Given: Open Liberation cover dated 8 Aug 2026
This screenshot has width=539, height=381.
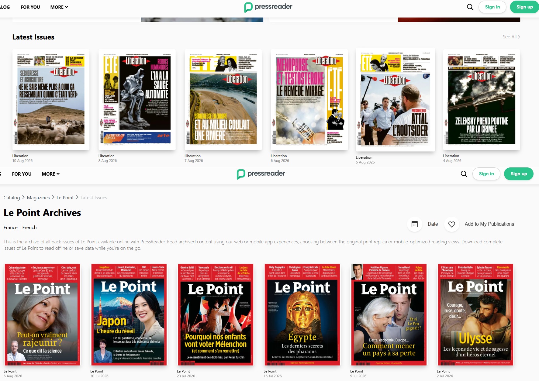Looking at the screenshot, I should click(137, 100).
